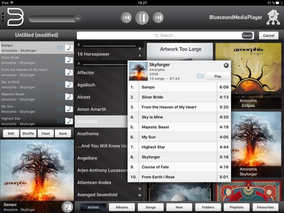The width and height of the screenshot is (284, 213).
Task: Select track 10 From Earth I Rose
Action: pyautogui.click(x=179, y=177)
